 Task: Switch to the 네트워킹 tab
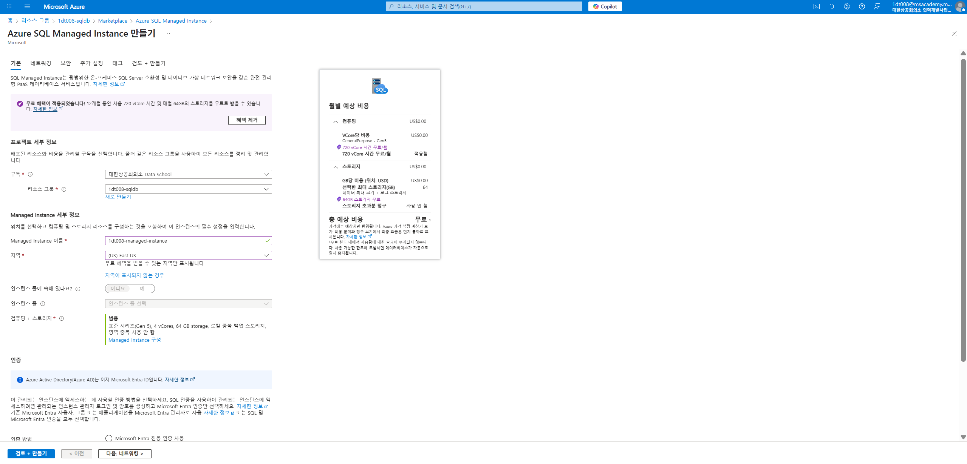point(41,63)
